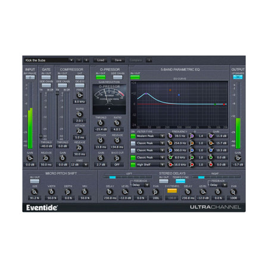
Task: Click the Load preset button
Action: coord(101,60)
